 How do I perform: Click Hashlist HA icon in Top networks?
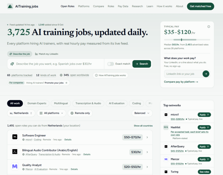[166, 127]
